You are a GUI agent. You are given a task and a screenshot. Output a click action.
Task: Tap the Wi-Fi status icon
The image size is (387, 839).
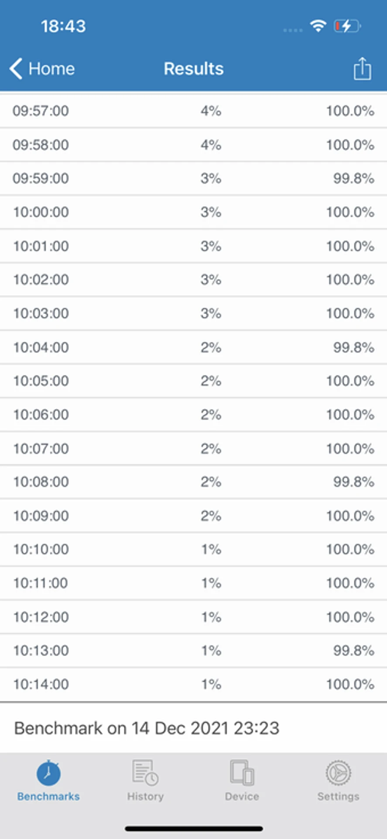(319, 26)
